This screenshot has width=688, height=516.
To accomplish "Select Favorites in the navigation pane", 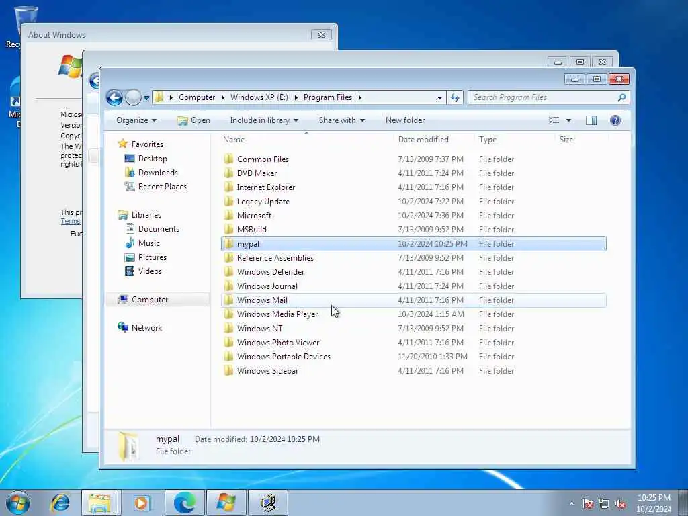I will click(x=147, y=144).
